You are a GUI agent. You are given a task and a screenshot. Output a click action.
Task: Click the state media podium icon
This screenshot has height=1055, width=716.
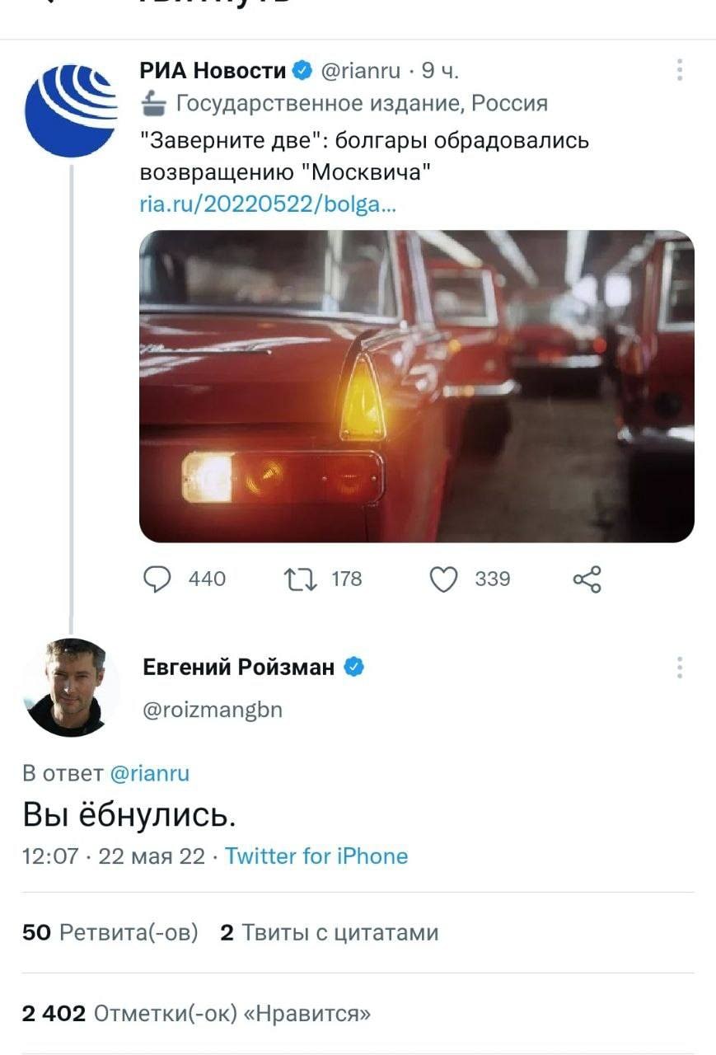pyautogui.click(x=154, y=104)
